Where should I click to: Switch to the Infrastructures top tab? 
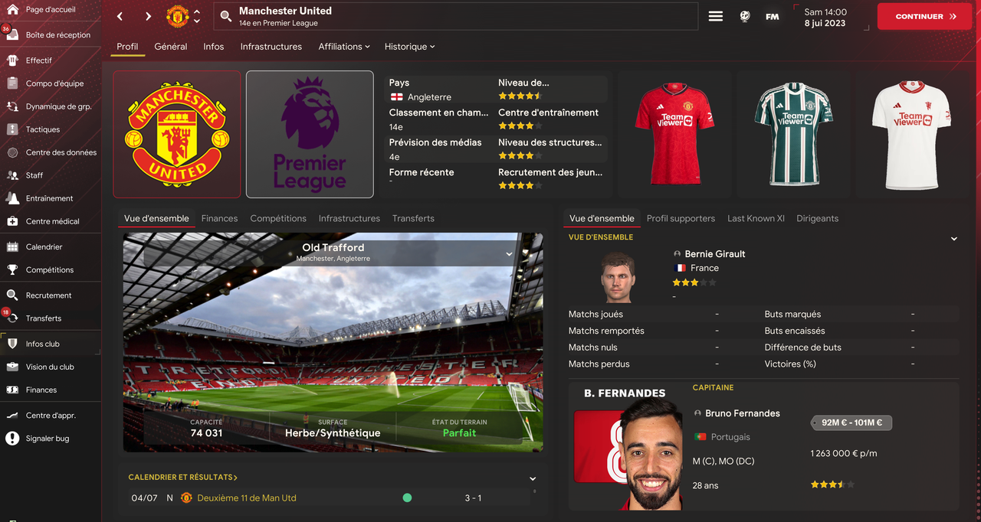271,47
